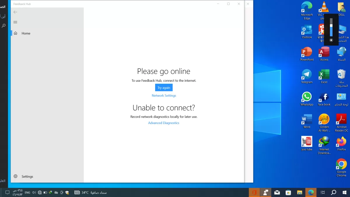Open Settings in Feedback Hub sidebar
Viewport: 350px width, 197px height.
click(27, 177)
